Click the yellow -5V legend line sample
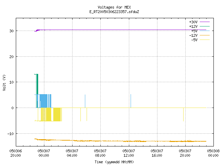Viewport: 220px width, 165px height. (205, 40)
